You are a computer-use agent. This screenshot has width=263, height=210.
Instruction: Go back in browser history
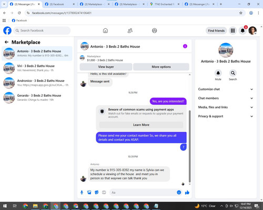[5, 13]
